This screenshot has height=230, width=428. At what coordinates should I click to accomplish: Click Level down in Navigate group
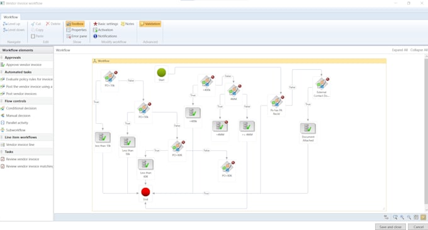pos(14,30)
